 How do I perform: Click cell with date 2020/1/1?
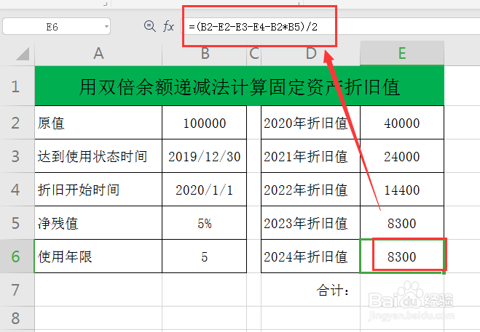coord(205,190)
